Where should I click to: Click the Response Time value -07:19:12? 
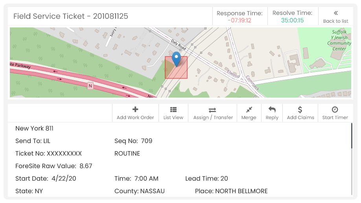tap(239, 20)
